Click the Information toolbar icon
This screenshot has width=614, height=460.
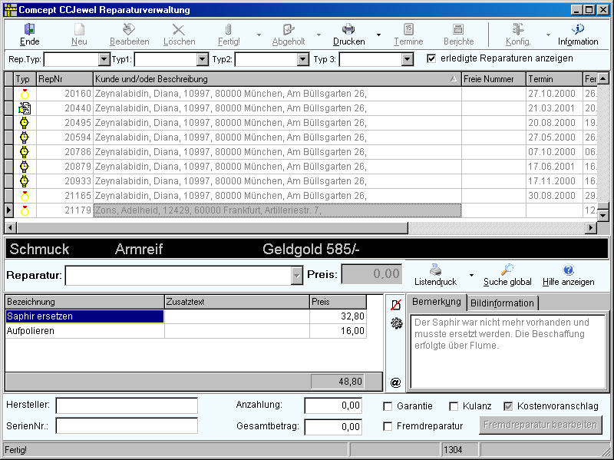(x=578, y=30)
